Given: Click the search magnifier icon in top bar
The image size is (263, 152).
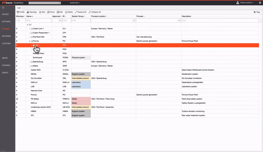Looking at the screenshot, I should (60, 3).
